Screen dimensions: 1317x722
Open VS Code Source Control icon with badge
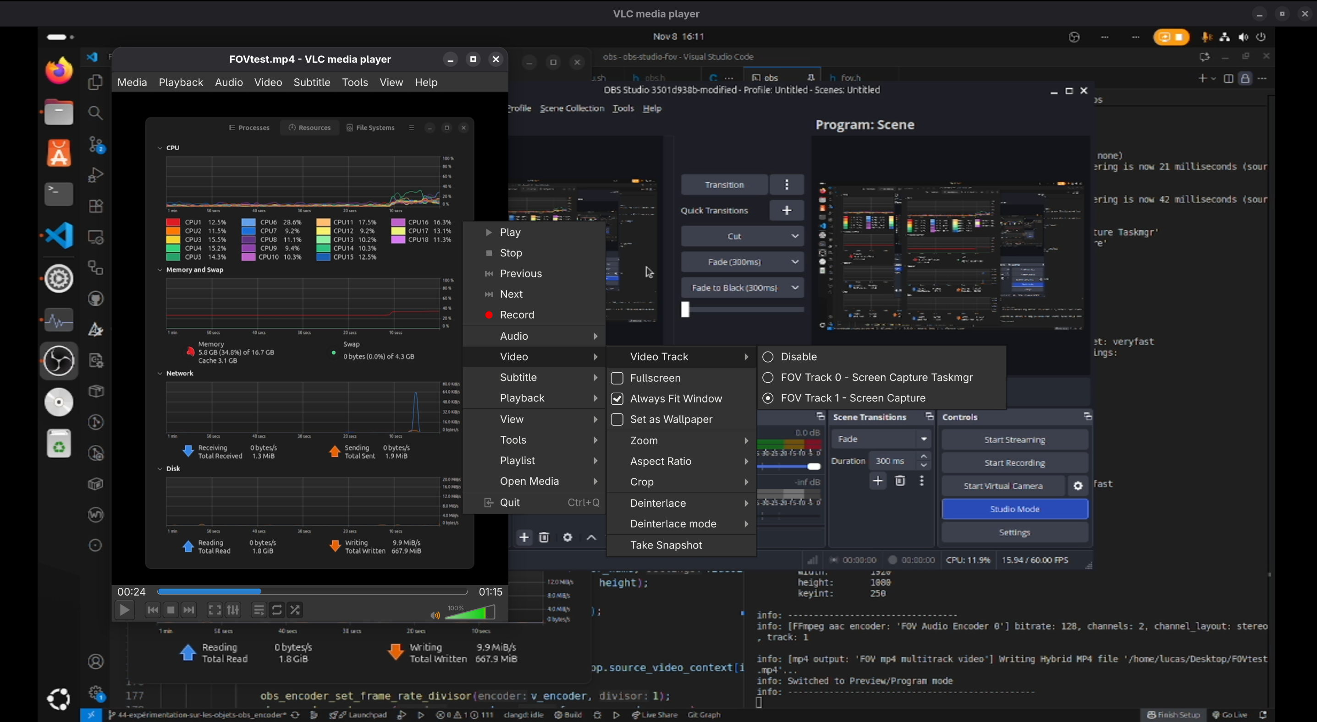click(96, 145)
